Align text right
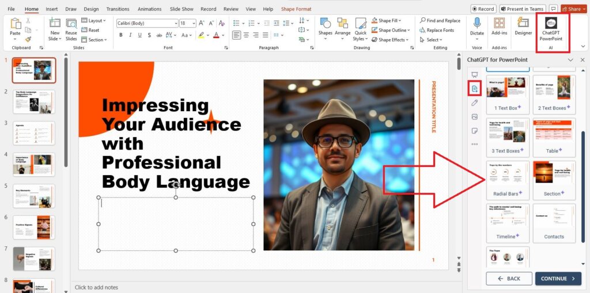 (x=256, y=35)
